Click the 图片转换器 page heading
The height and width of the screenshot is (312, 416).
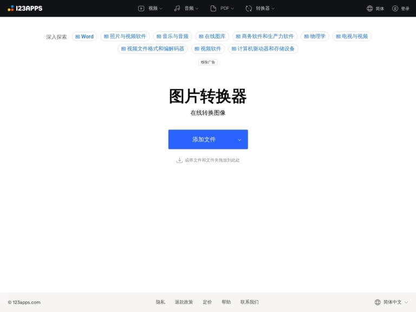point(208,96)
